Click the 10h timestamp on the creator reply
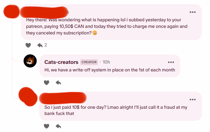This screenshot has height=132, width=210. click(106, 62)
